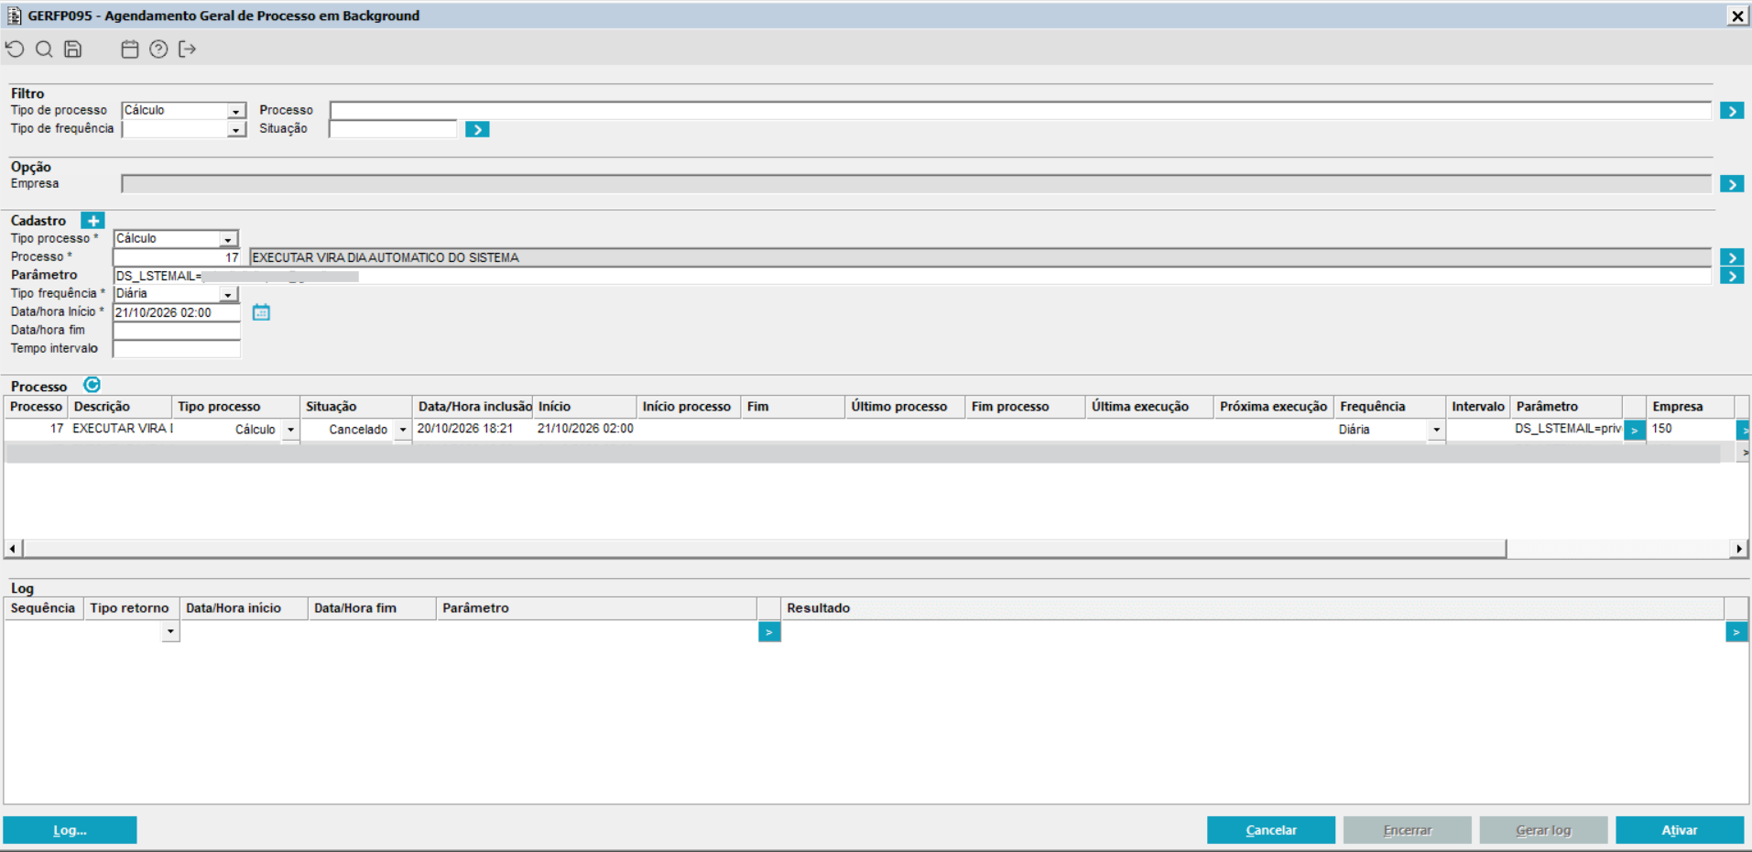
Task: Open Tipo de frequência filter dropdown
Action: (x=236, y=130)
